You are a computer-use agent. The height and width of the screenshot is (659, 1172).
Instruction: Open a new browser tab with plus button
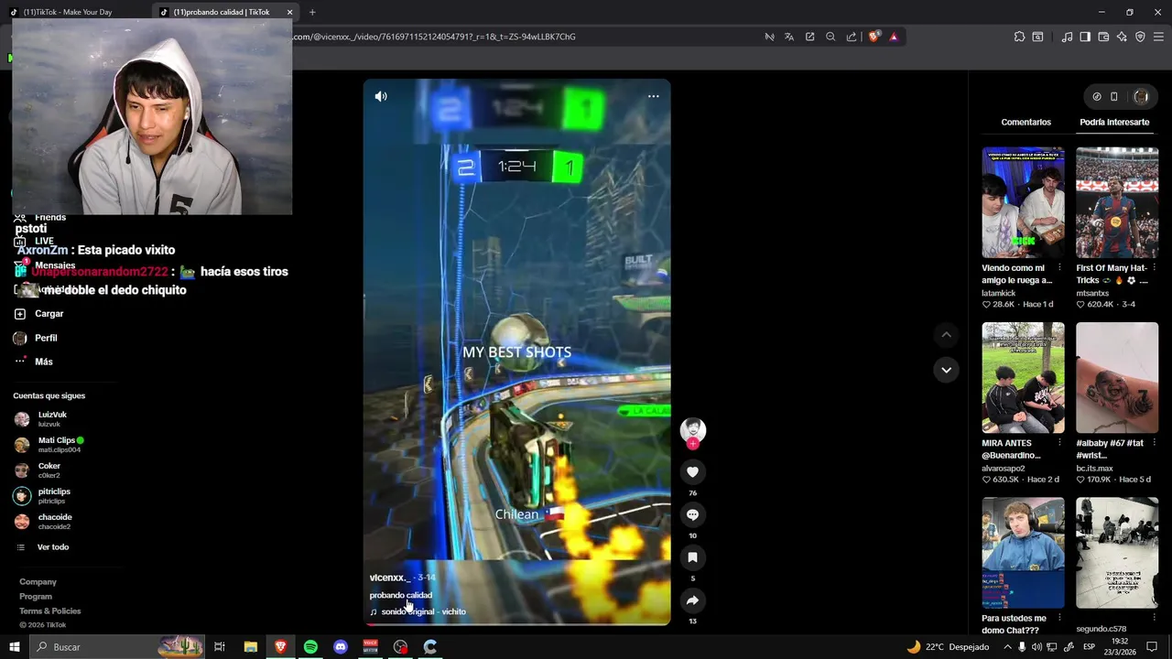pos(312,12)
